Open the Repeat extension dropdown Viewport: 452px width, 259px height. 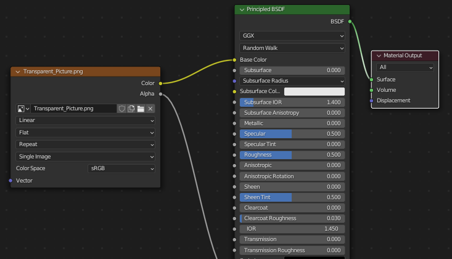tap(85, 144)
